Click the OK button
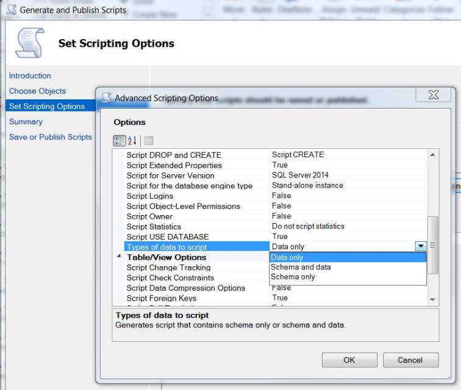 click(349, 360)
